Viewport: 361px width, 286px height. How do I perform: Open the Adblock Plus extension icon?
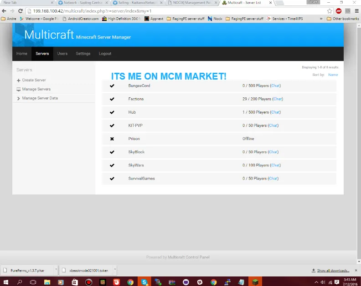(x=338, y=11)
